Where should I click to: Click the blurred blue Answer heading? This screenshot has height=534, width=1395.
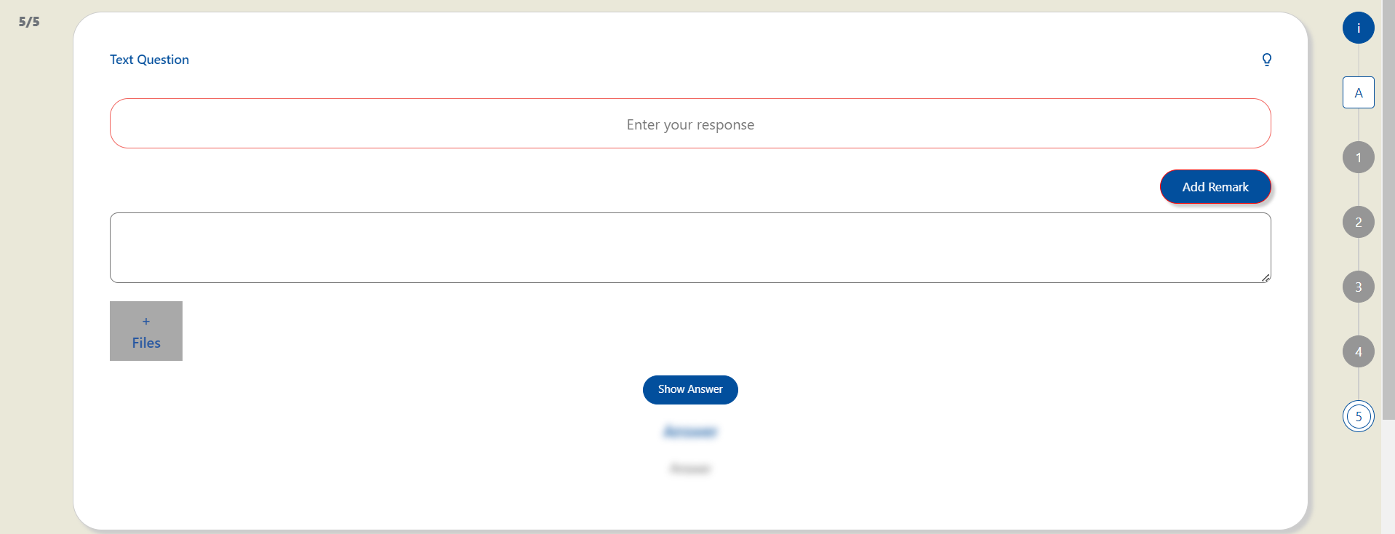pos(689,432)
